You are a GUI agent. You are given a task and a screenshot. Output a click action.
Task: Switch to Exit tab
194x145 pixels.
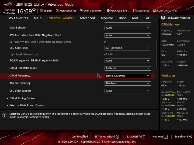[147, 18]
